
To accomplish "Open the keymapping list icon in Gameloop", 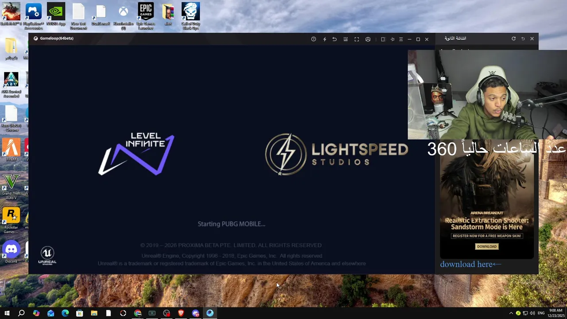I will pyautogui.click(x=346, y=39).
